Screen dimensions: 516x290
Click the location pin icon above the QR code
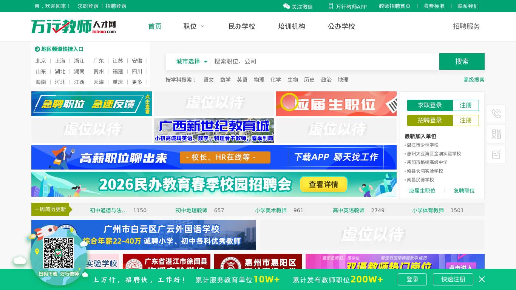(x=37, y=251)
